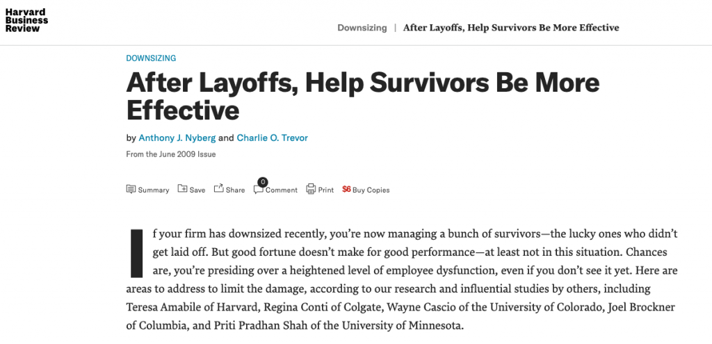Click the Summary text label
This screenshot has height=344, width=712.
click(x=154, y=190)
